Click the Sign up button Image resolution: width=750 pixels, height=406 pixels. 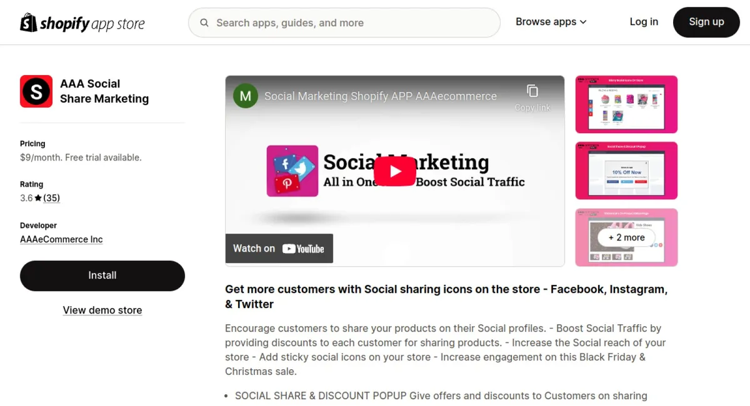(706, 22)
